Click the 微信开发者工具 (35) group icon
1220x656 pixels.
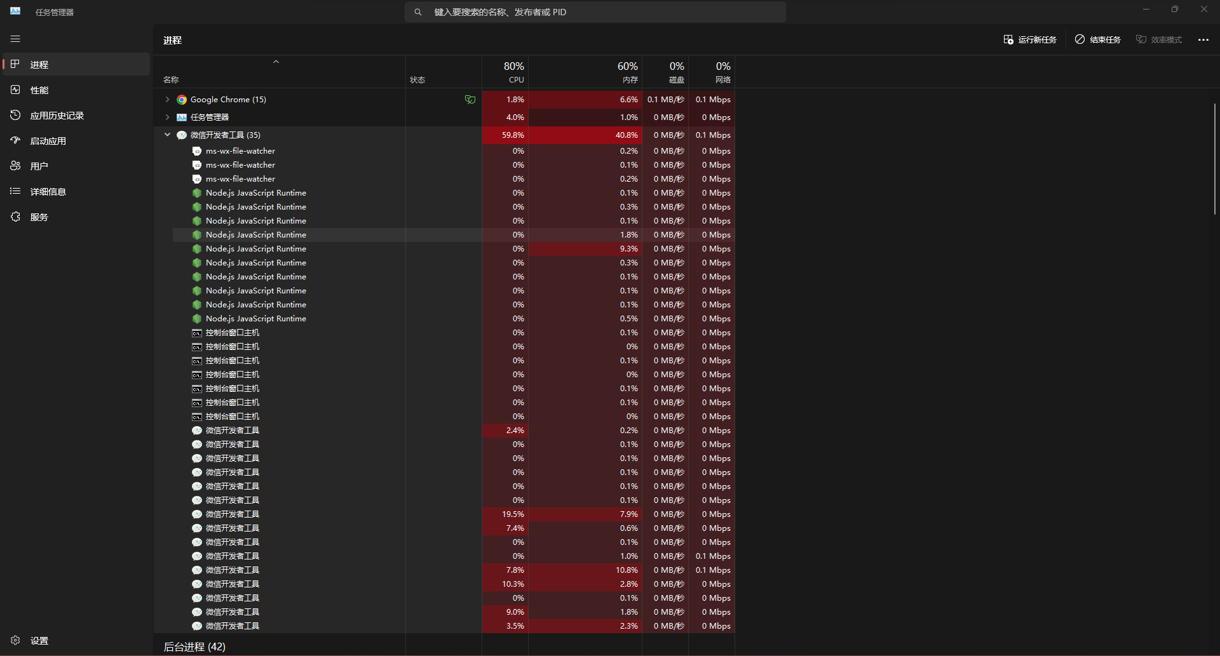pos(182,135)
